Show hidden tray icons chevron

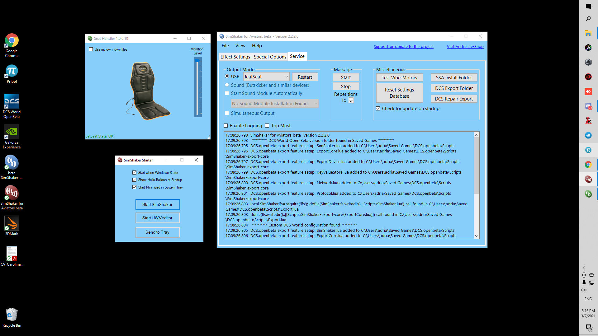584,268
